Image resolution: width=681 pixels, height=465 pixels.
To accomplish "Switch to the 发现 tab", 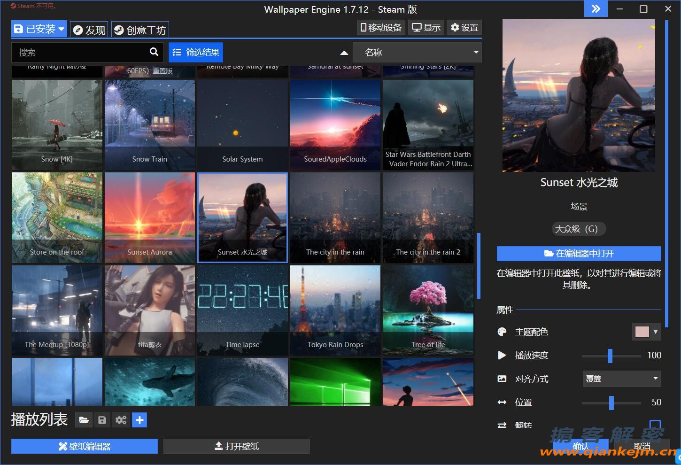I will coord(89,30).
